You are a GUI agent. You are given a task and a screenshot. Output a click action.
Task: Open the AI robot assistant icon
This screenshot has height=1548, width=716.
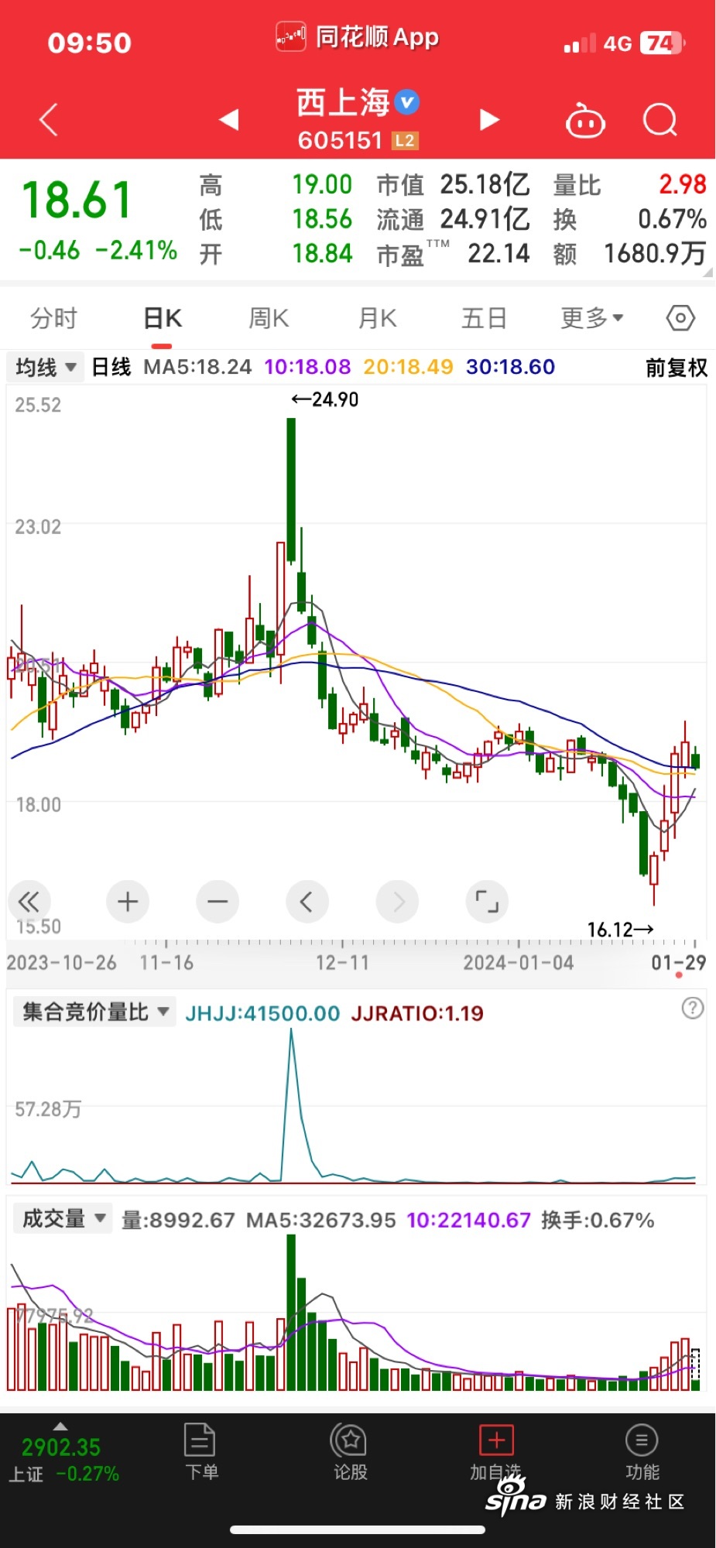point(586,121)
